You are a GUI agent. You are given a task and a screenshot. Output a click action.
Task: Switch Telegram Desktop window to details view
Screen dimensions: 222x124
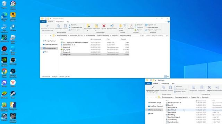click(165, 76)
